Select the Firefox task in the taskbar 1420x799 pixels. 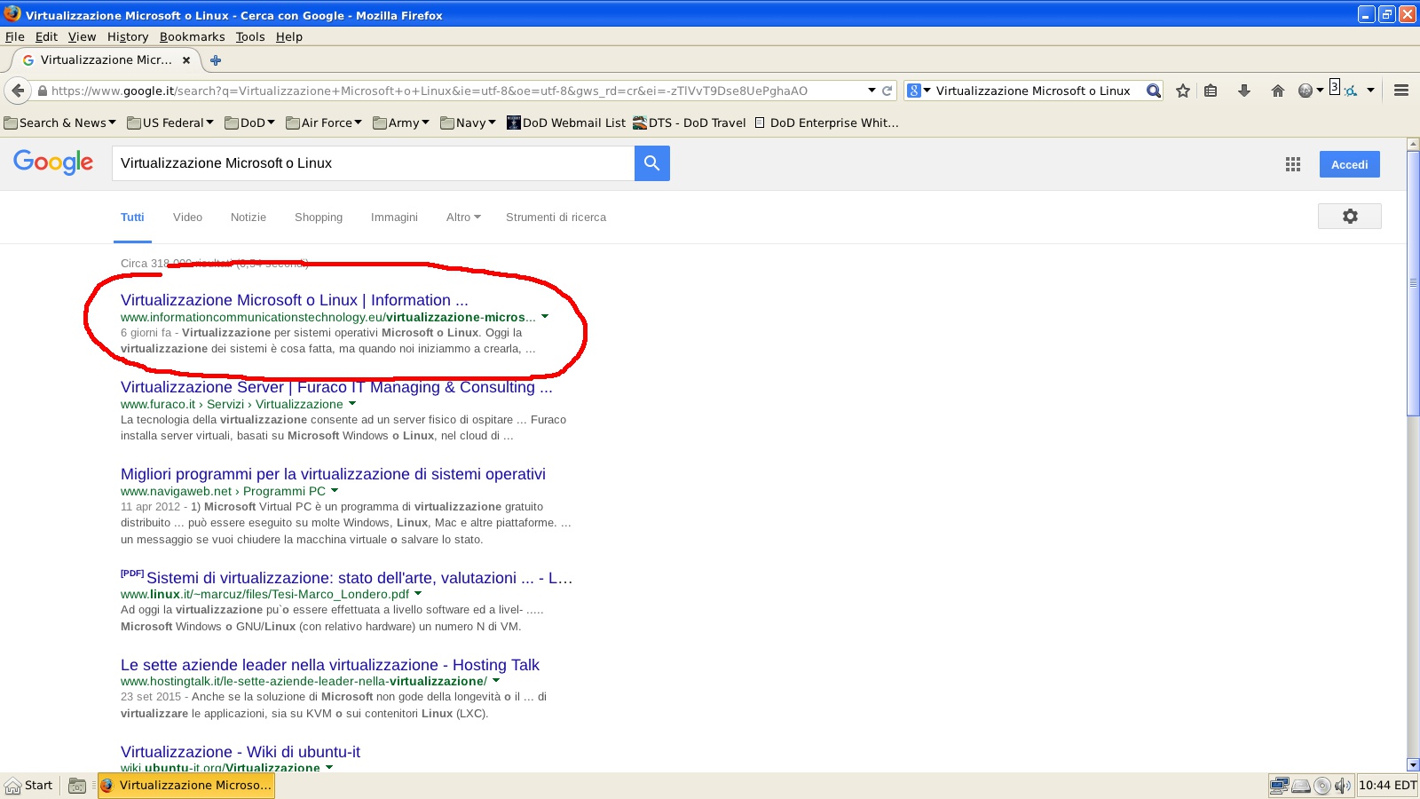[x=186, y=786]
